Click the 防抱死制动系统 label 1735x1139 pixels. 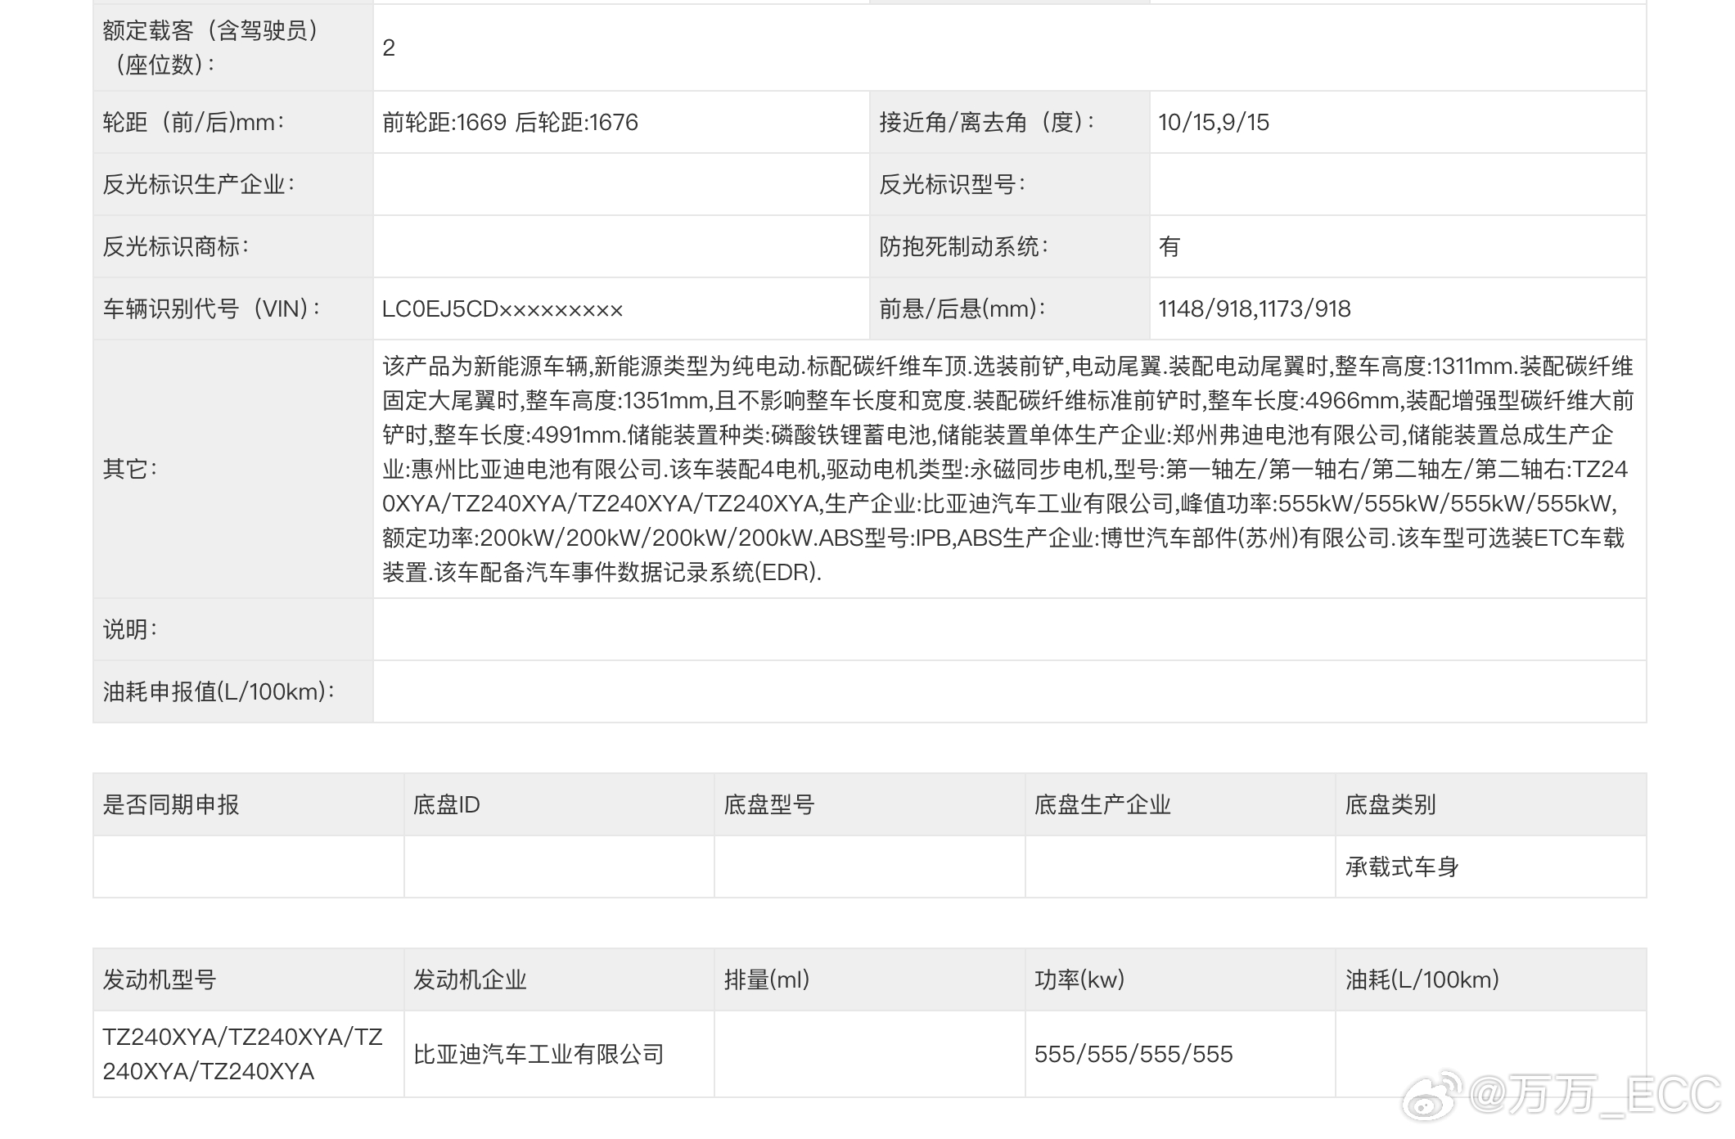[964, 247]
